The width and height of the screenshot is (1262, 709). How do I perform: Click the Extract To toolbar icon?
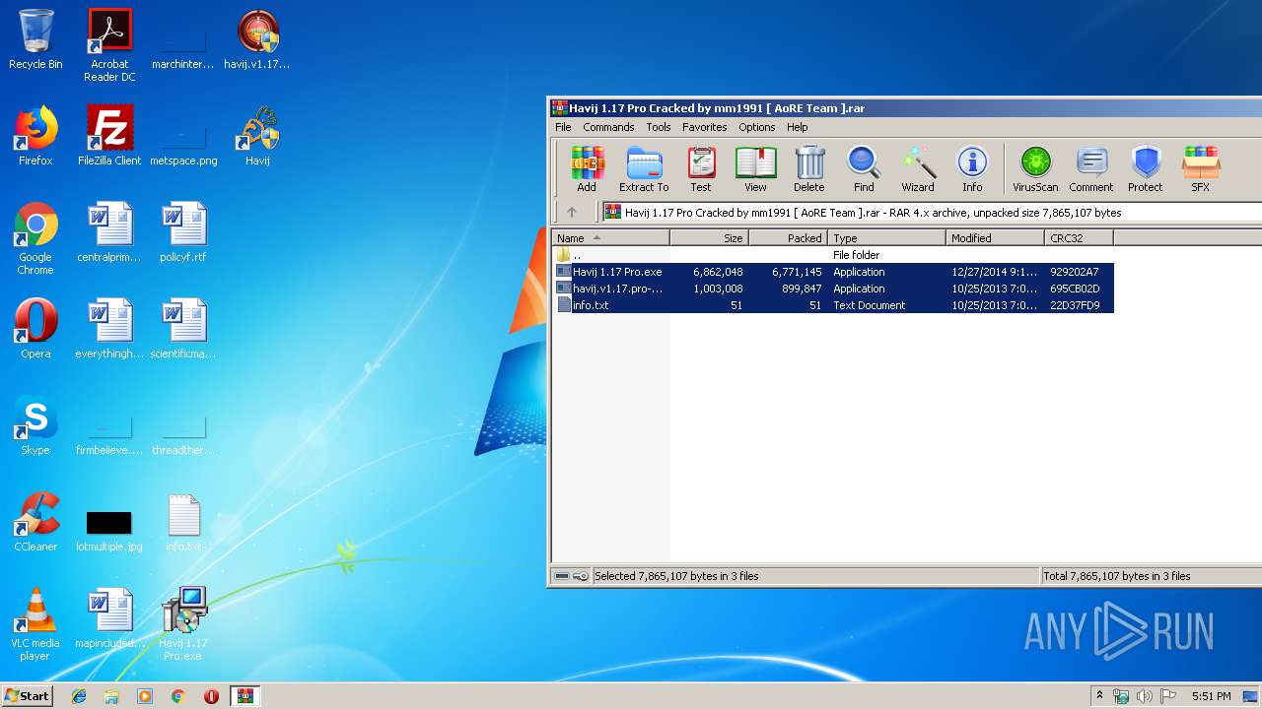click(x=644, y=168)
